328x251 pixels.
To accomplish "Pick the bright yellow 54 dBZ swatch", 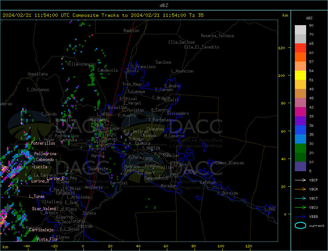I will click(300, 75).
